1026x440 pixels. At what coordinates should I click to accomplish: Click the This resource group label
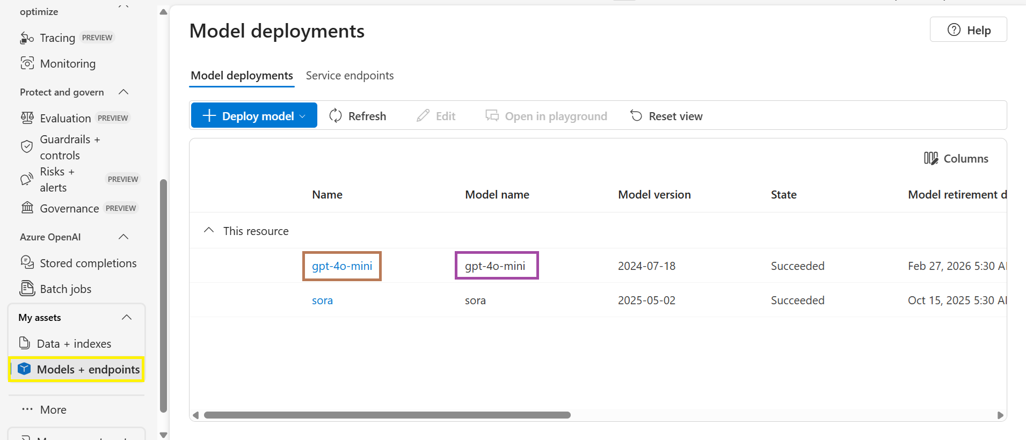[x=256, y=231]
